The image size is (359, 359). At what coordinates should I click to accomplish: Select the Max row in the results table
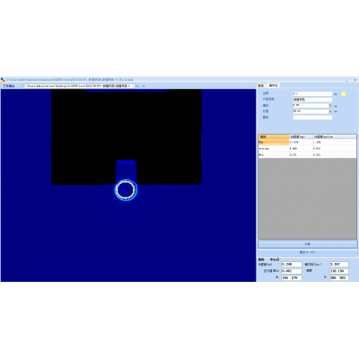point(308,143)
